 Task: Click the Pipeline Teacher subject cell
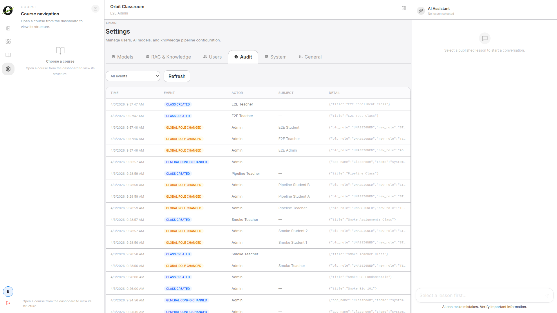tap(293, 208)
